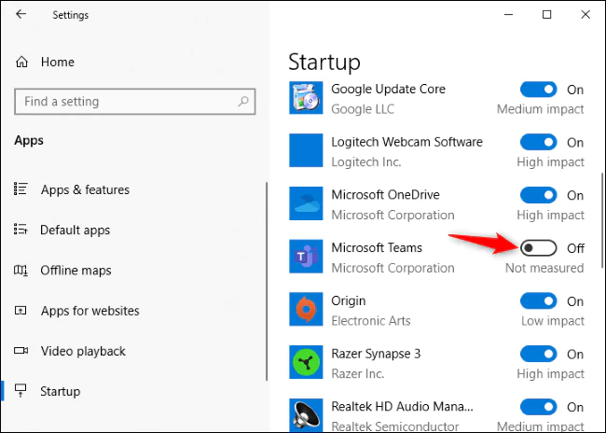Go to Offline maps section

[x=76, y=271]
